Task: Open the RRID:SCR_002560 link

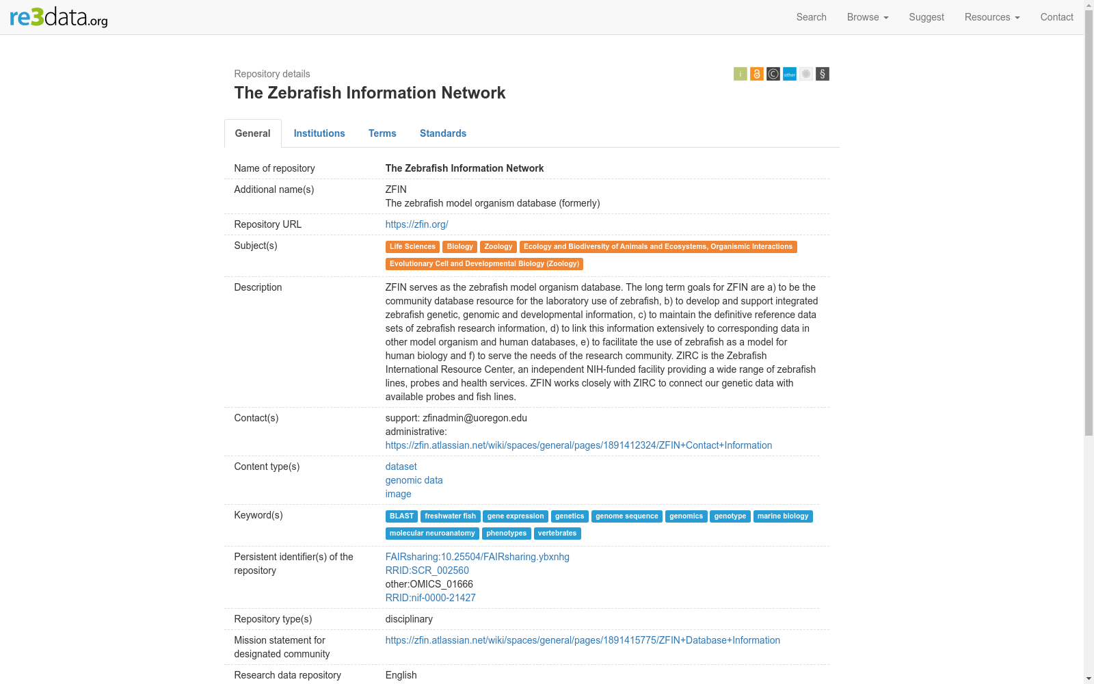Action: [x=427, y=570]
